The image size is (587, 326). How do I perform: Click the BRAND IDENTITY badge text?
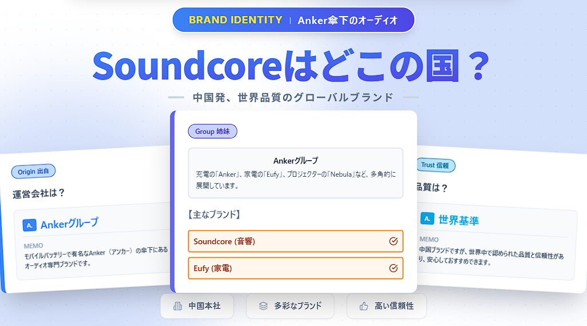[x=235, y=20]
